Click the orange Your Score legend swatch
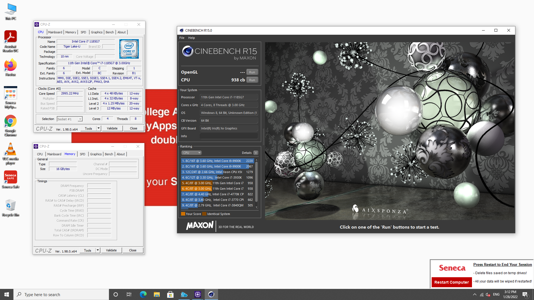Screen dimensions: 534x300 (x=183, y=214)
